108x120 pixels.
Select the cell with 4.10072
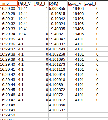click(58, 95)
